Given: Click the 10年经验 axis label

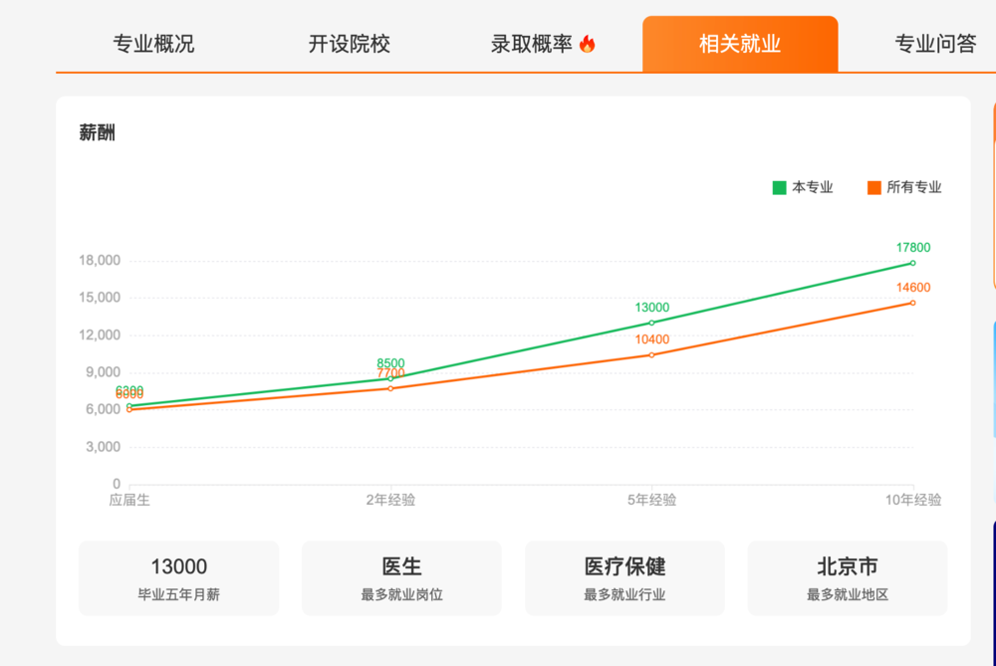Looking at the screenshot, I should click(x=913, y=501).
